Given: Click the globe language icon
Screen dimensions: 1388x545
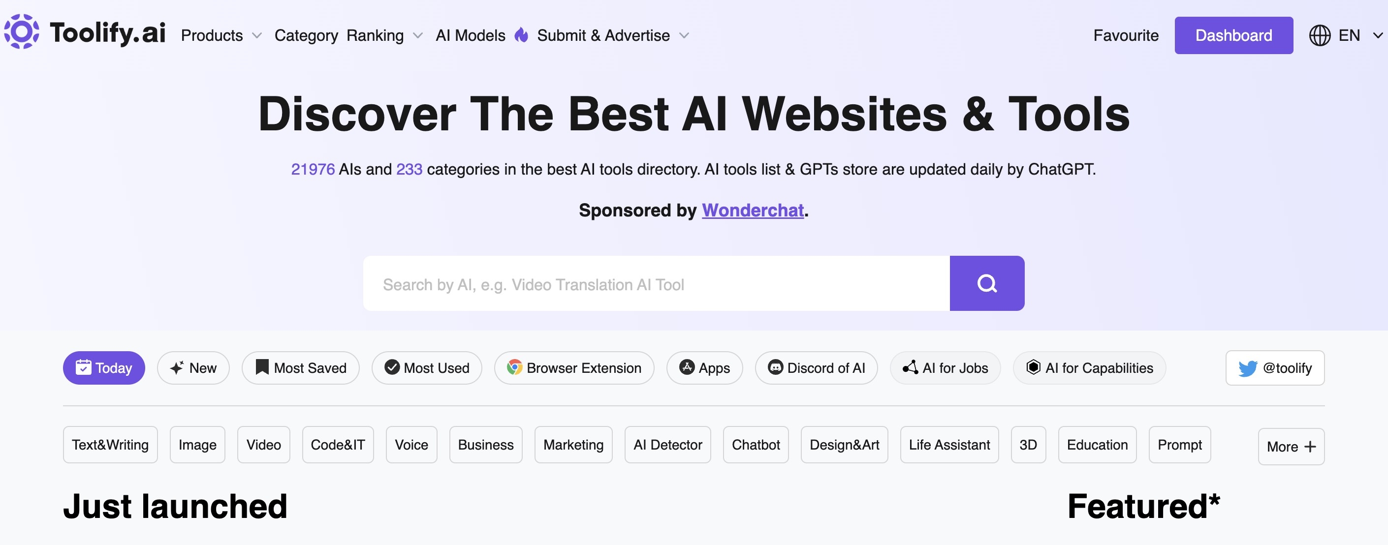Looking at the screenshot, I should tap(1320, 35).
